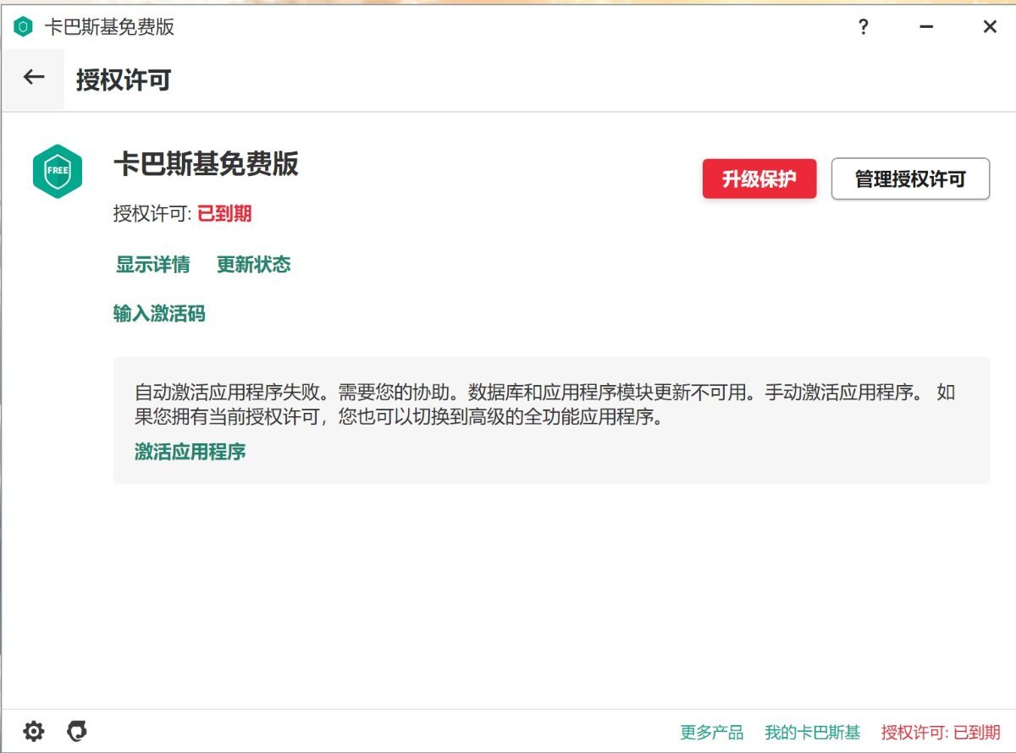Click the question mark help icon
This screenshot has width=1016, height=753.
tap(864, 27)
